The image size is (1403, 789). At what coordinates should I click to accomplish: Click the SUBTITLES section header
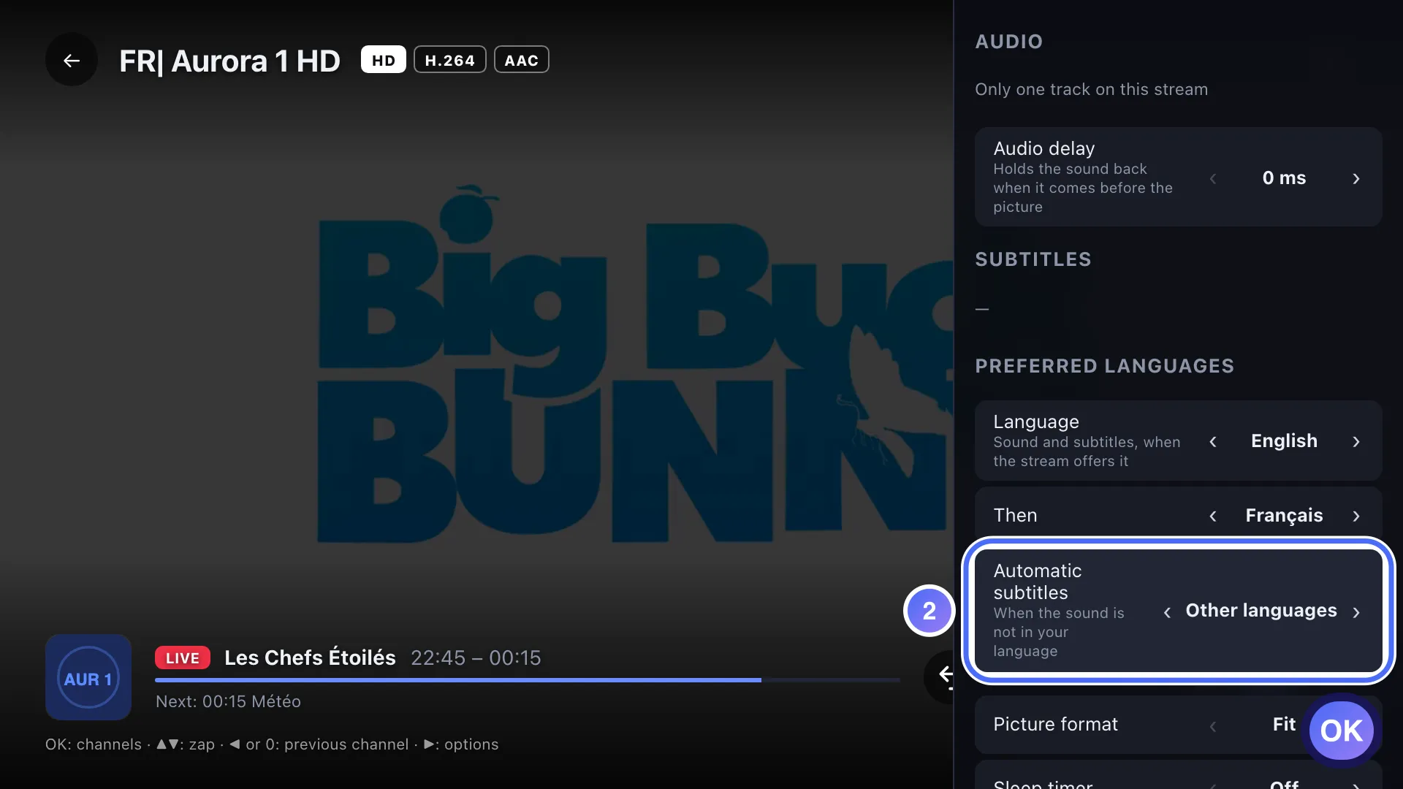[1033, 259]
